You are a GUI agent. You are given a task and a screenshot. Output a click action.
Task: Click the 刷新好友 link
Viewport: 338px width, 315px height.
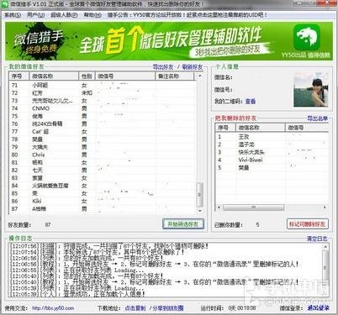click(193, 67)
